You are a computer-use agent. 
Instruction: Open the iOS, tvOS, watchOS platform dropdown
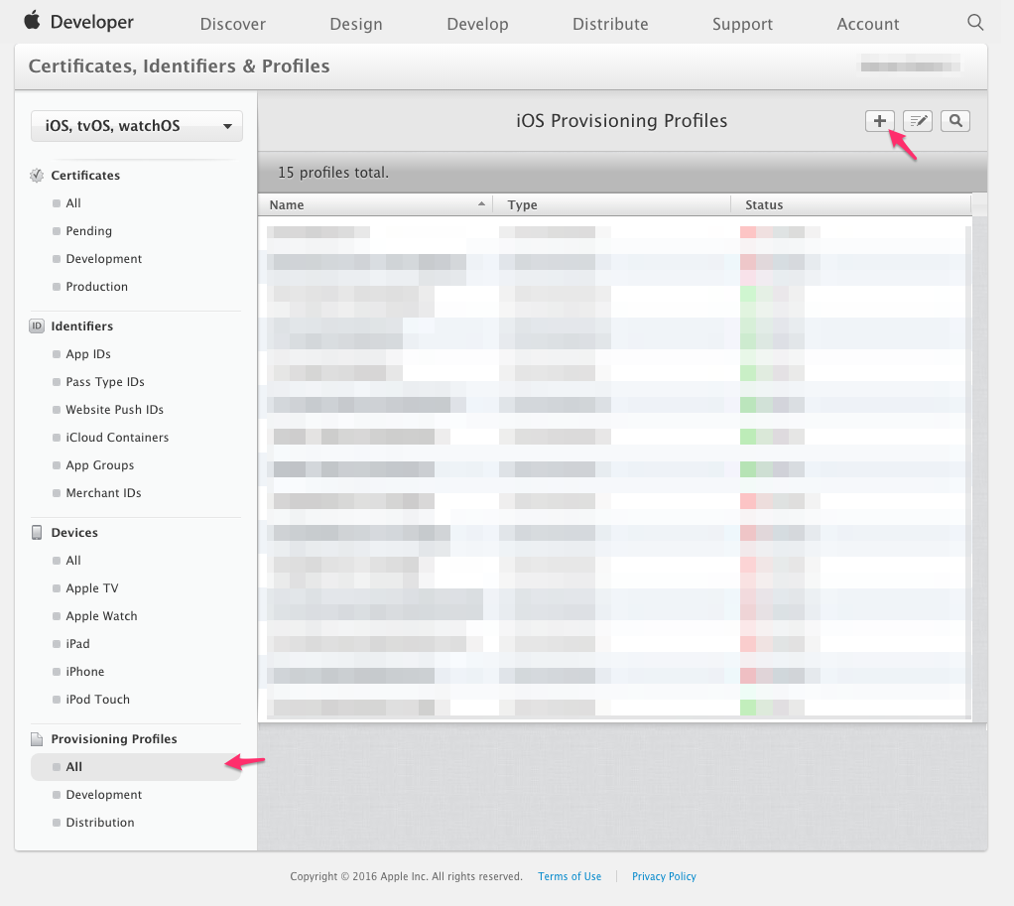136,125
